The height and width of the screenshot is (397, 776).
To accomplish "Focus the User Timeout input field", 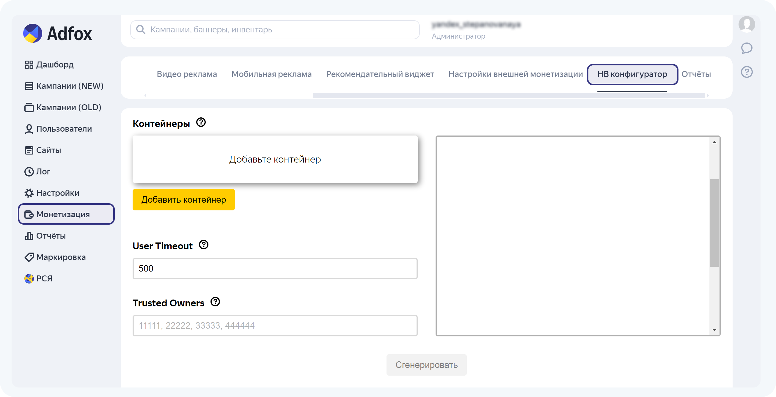I will pos(275,268).
